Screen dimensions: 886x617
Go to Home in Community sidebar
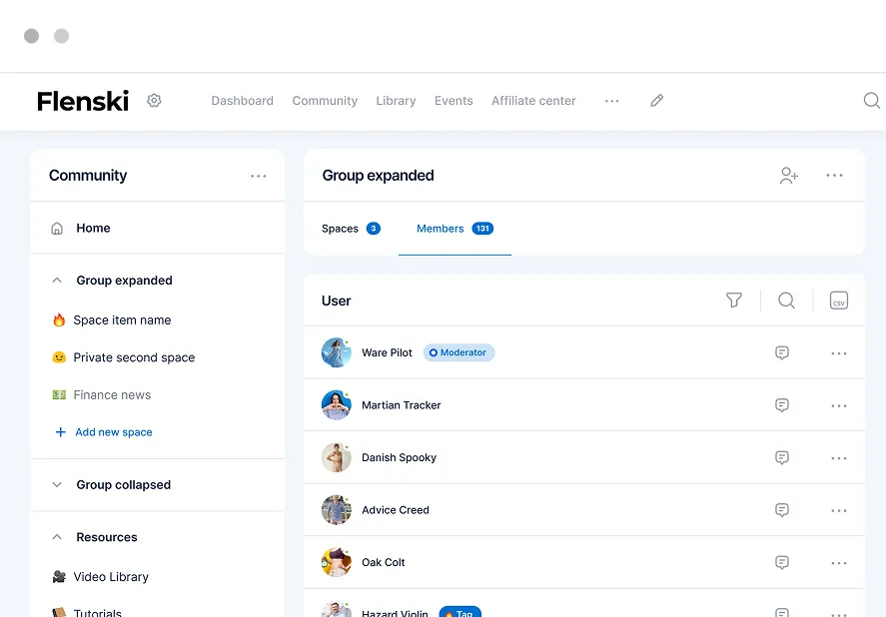93,229
